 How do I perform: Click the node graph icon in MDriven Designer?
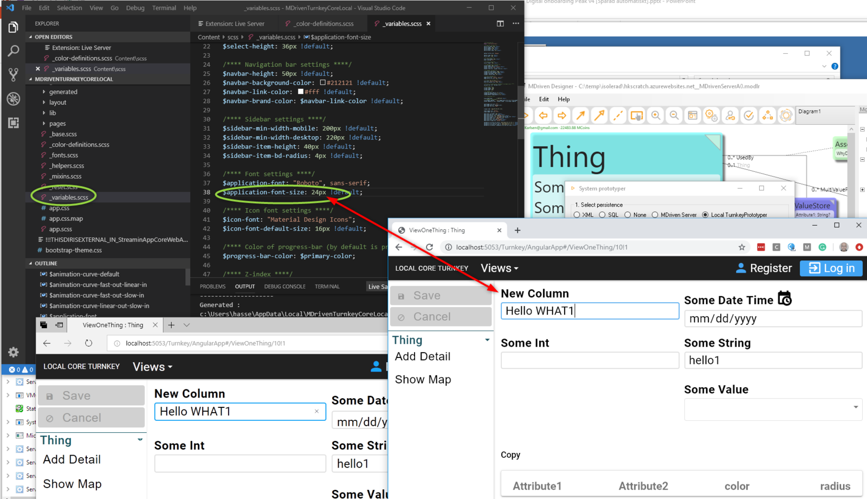coord(767,116)
